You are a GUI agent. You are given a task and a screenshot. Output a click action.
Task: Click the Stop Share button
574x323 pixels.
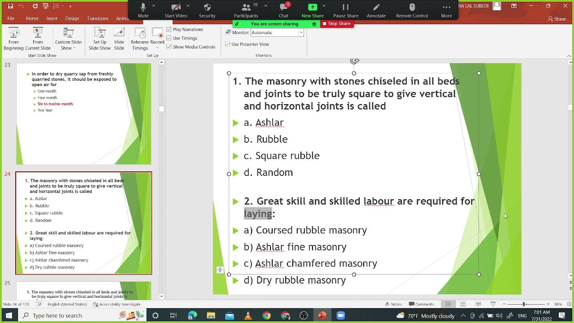[337, 24]
